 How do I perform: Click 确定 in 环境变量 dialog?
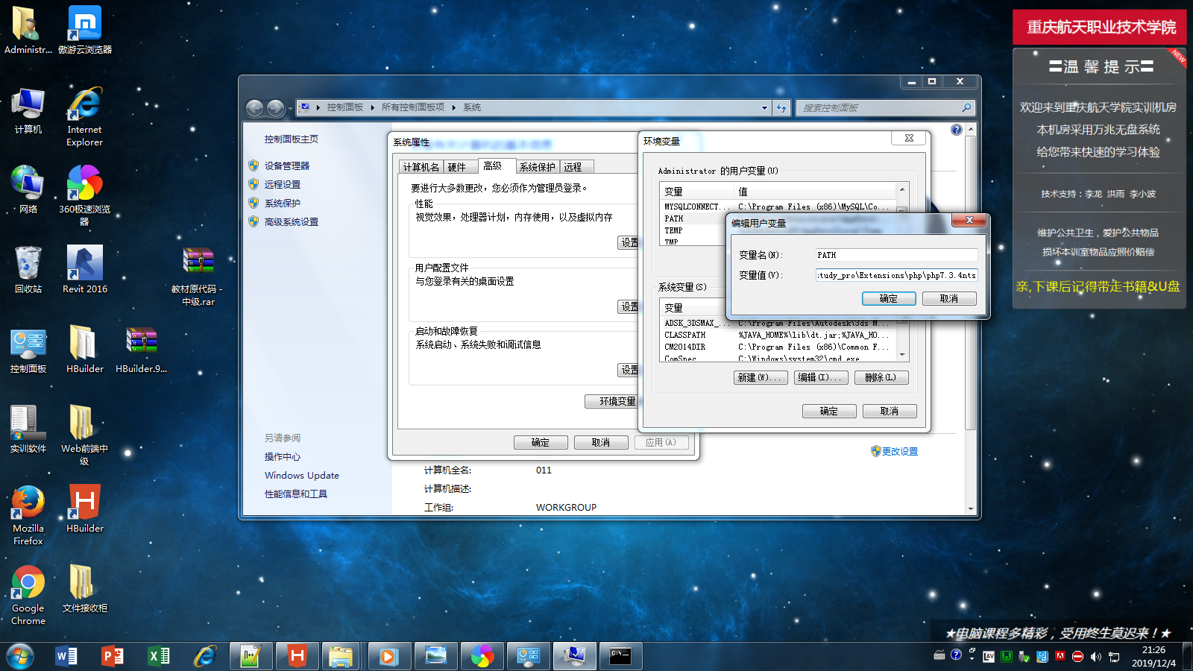point(829,411)
